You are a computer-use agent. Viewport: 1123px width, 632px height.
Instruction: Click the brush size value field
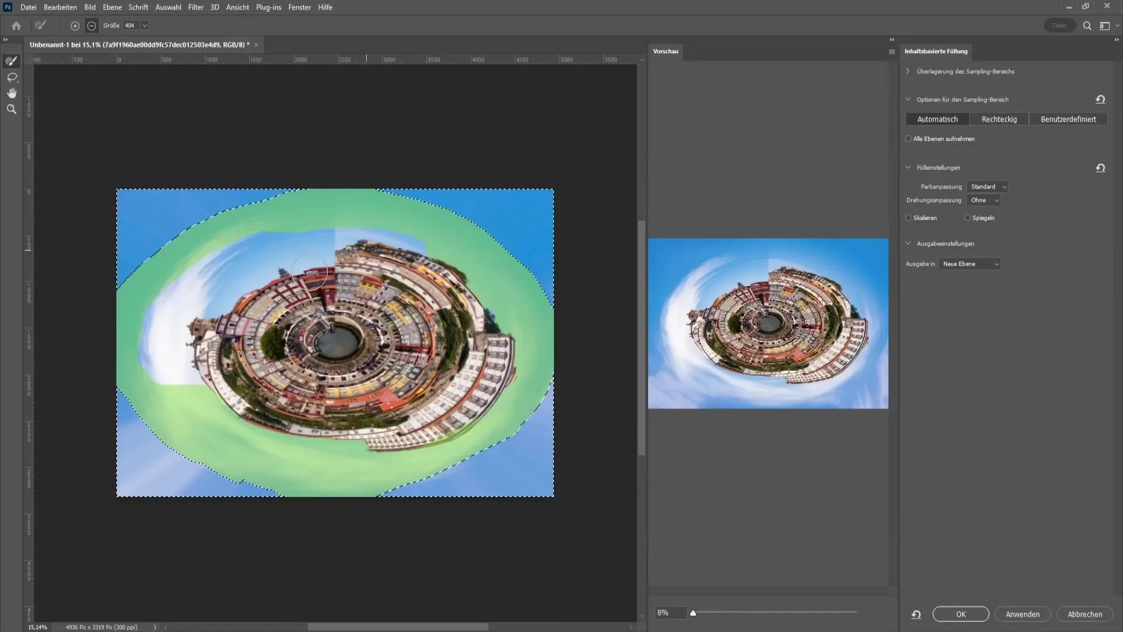click(x=130, y=26)
